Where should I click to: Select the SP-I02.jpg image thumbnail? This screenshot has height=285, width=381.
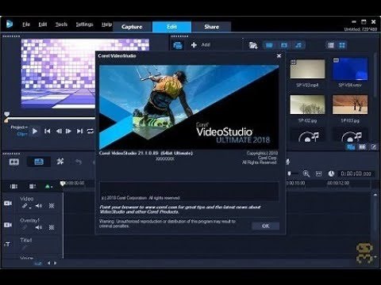pyautogui.click(x=307, y=104)
